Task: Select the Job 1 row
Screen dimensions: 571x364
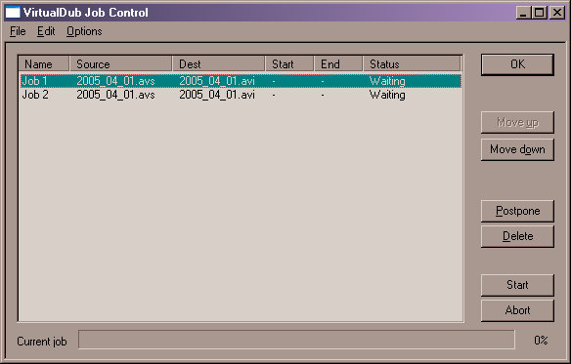Action: click(x=241, y=81)
